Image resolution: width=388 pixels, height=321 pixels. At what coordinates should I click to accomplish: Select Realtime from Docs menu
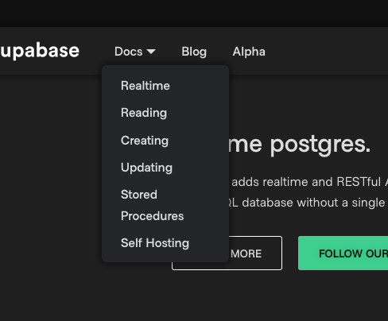coord(145,86)
